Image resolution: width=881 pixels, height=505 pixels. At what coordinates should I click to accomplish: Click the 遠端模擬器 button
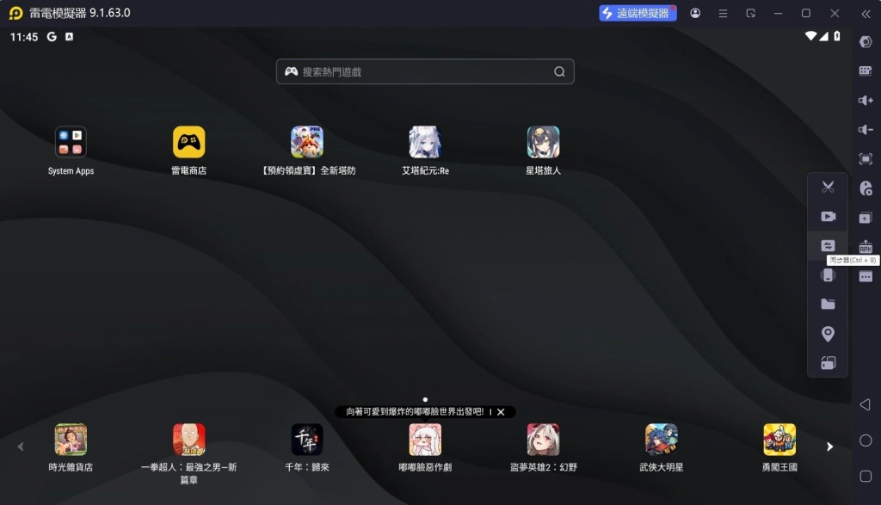pos(638,14)
